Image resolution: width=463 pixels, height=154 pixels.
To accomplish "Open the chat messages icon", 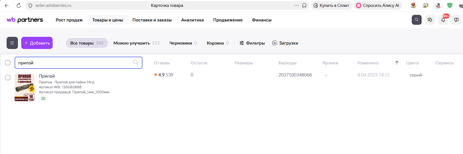I will tap(430, 20).
